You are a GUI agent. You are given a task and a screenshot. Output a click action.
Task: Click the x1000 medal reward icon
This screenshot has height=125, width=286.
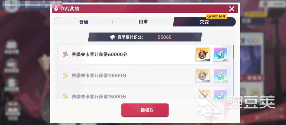point(203,75)
